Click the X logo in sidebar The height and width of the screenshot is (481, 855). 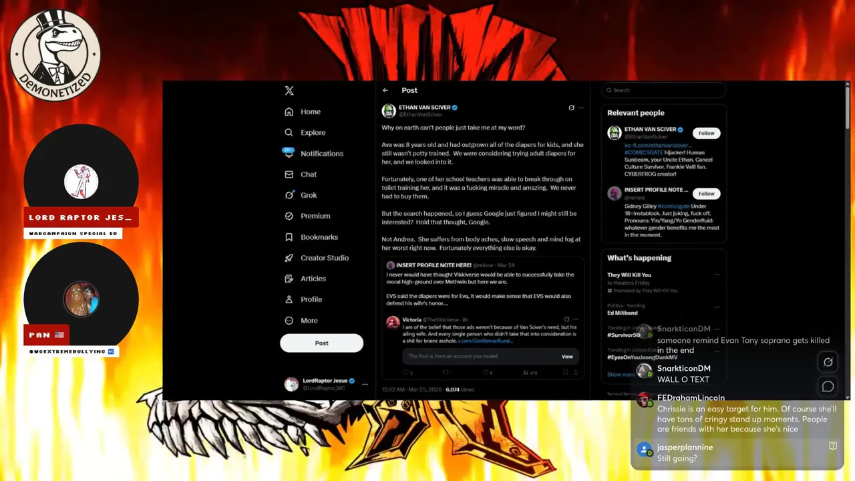coord(289,91)
